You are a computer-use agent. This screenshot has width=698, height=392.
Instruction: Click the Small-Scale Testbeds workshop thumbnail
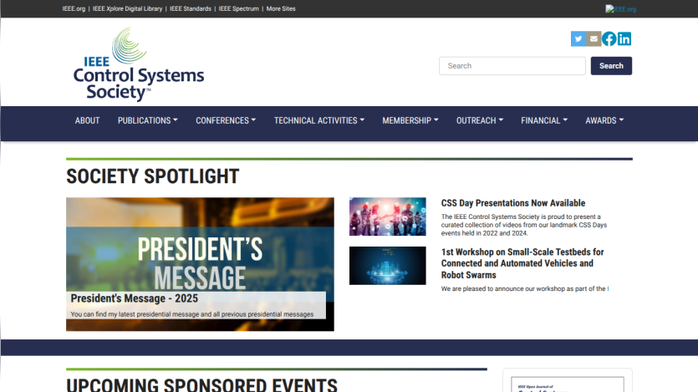(x=387, y=266)
